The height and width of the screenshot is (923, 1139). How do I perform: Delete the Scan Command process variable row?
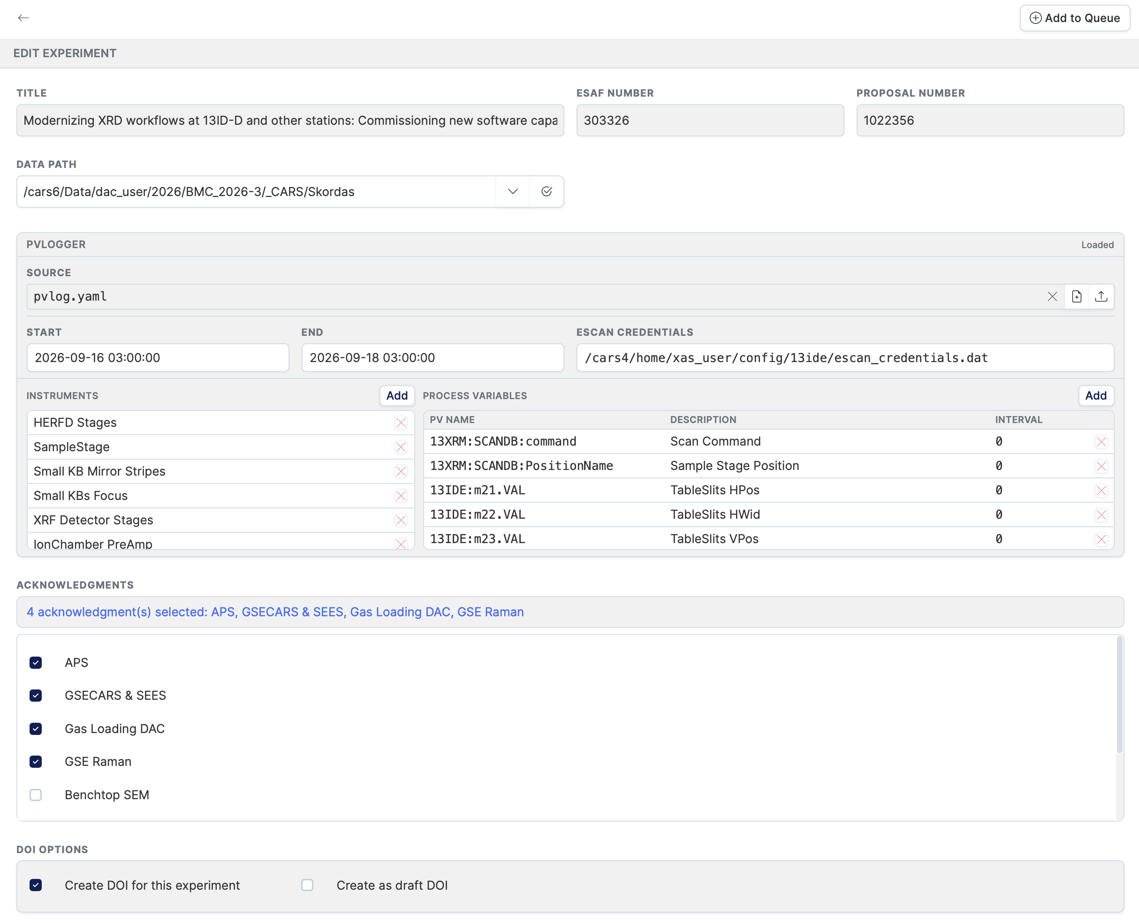1101,442
